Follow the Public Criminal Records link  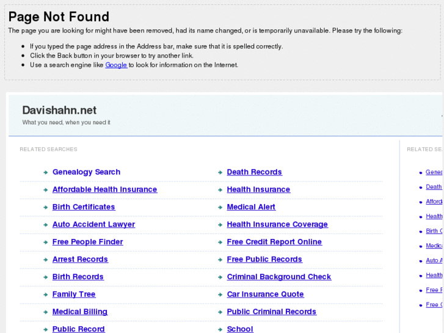click(x=271, y=312)
